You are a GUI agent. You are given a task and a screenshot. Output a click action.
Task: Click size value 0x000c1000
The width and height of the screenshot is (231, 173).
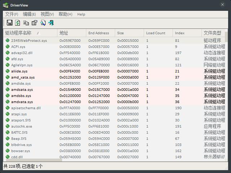[128, 126]
